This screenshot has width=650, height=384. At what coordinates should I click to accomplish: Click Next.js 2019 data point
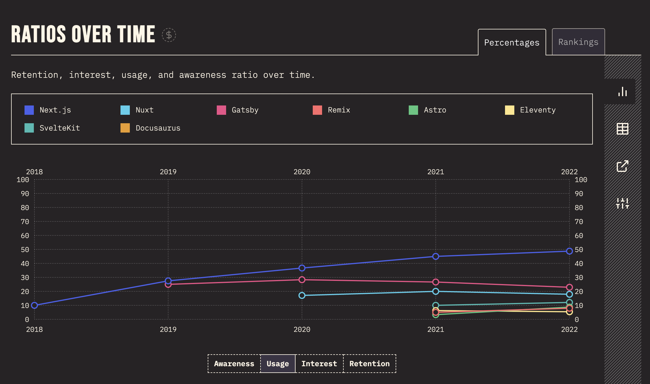[x=168, y=281]
